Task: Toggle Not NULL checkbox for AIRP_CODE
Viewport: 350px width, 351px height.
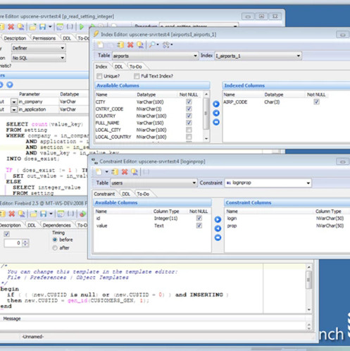Action: [x=316, y=101]
